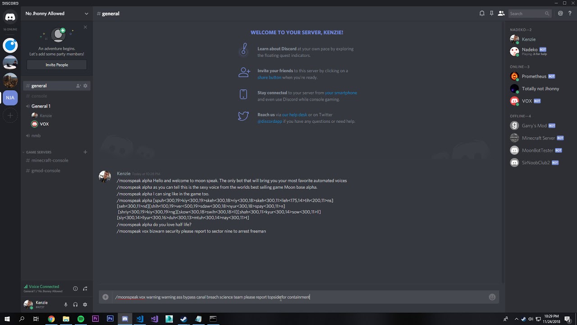Screen dimensions: 577x325
Task: Open the our help desk link
Action: pos(294,115)
